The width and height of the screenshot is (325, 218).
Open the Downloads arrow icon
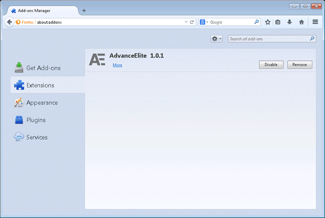pos(289,22)
